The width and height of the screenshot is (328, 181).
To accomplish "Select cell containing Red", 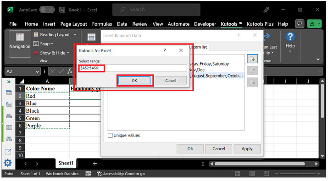I will pos(47,96).
